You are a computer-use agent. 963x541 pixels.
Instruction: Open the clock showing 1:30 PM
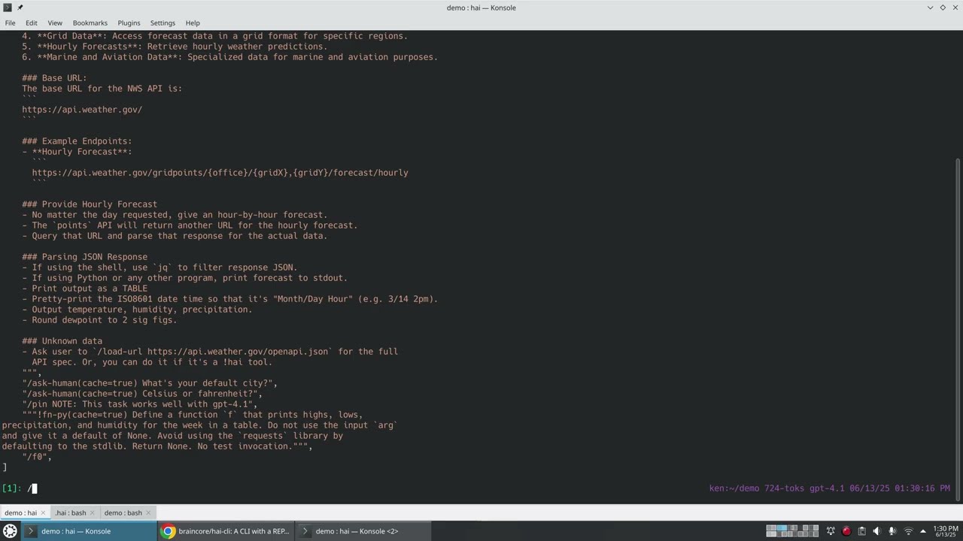(945, 531)
